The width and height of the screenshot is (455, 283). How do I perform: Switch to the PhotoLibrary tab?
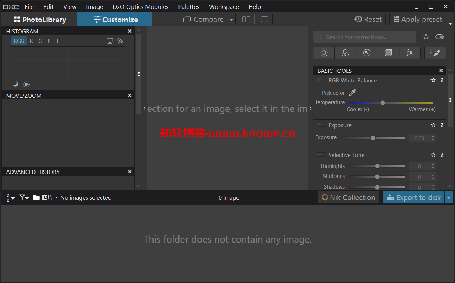click(40, 20)
